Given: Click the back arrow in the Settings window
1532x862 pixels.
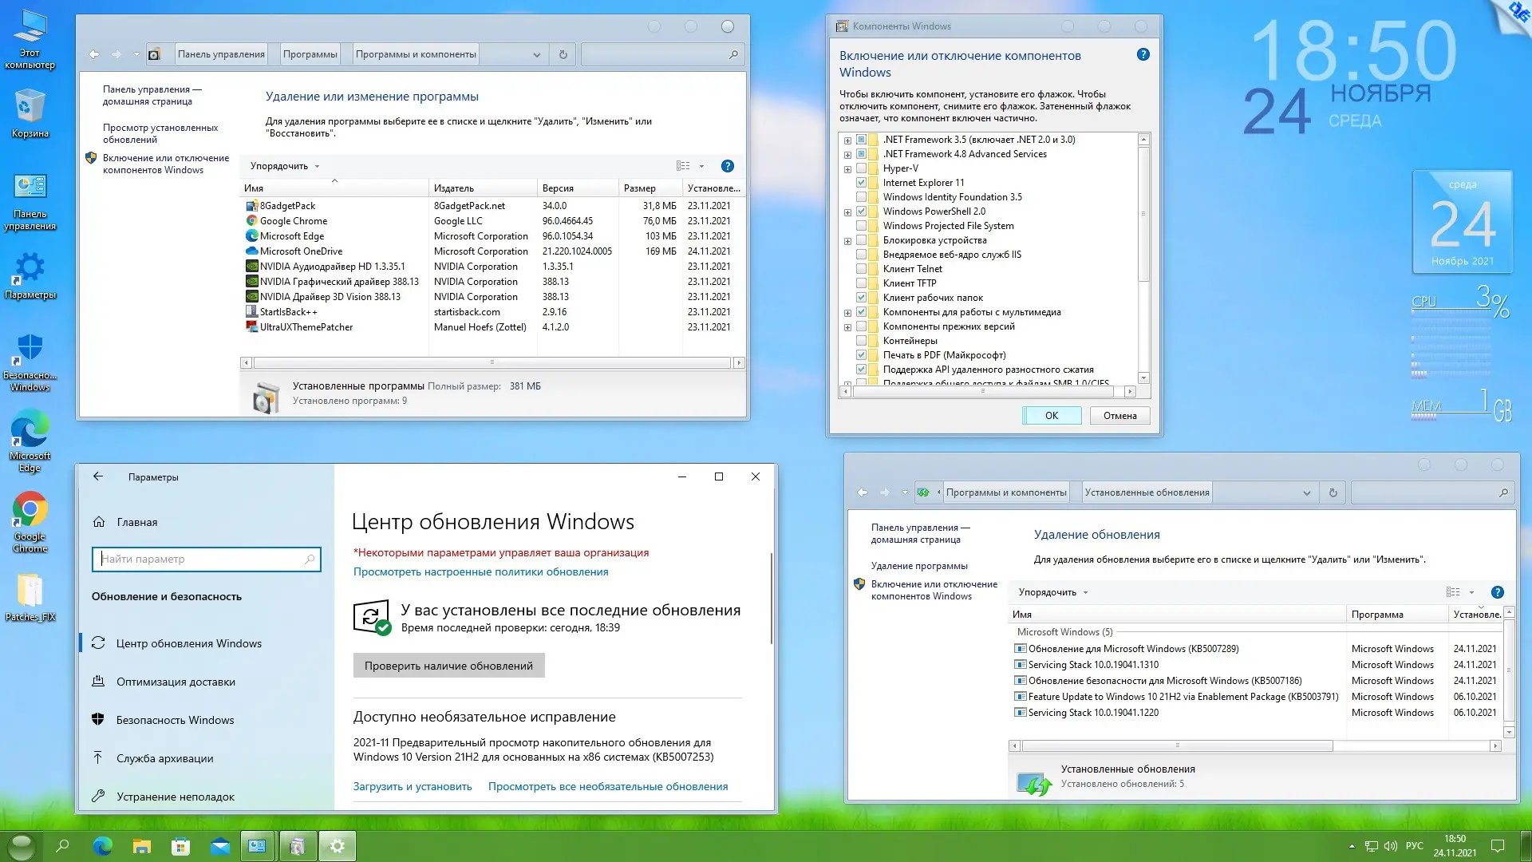Looking at the screenshot, I should (x=98, y=476).
